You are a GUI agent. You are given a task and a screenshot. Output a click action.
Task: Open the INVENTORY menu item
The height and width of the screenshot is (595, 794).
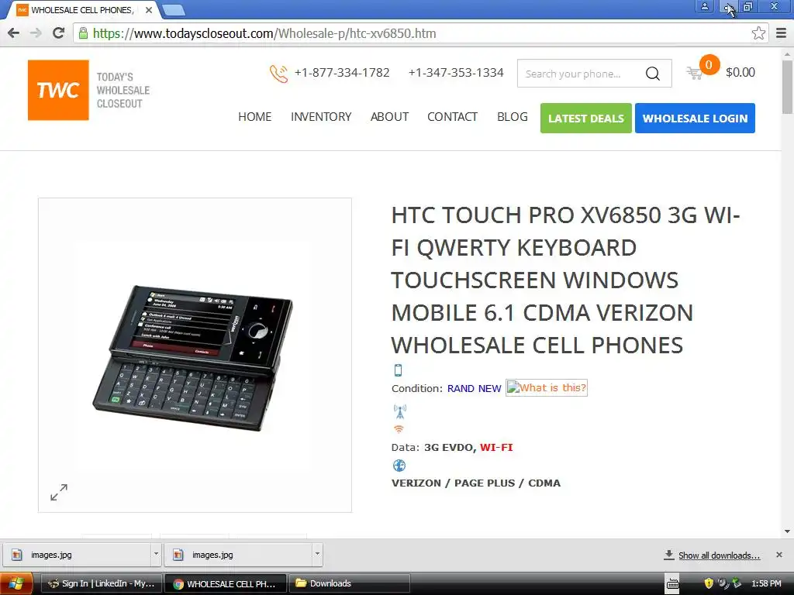point(321,117)
